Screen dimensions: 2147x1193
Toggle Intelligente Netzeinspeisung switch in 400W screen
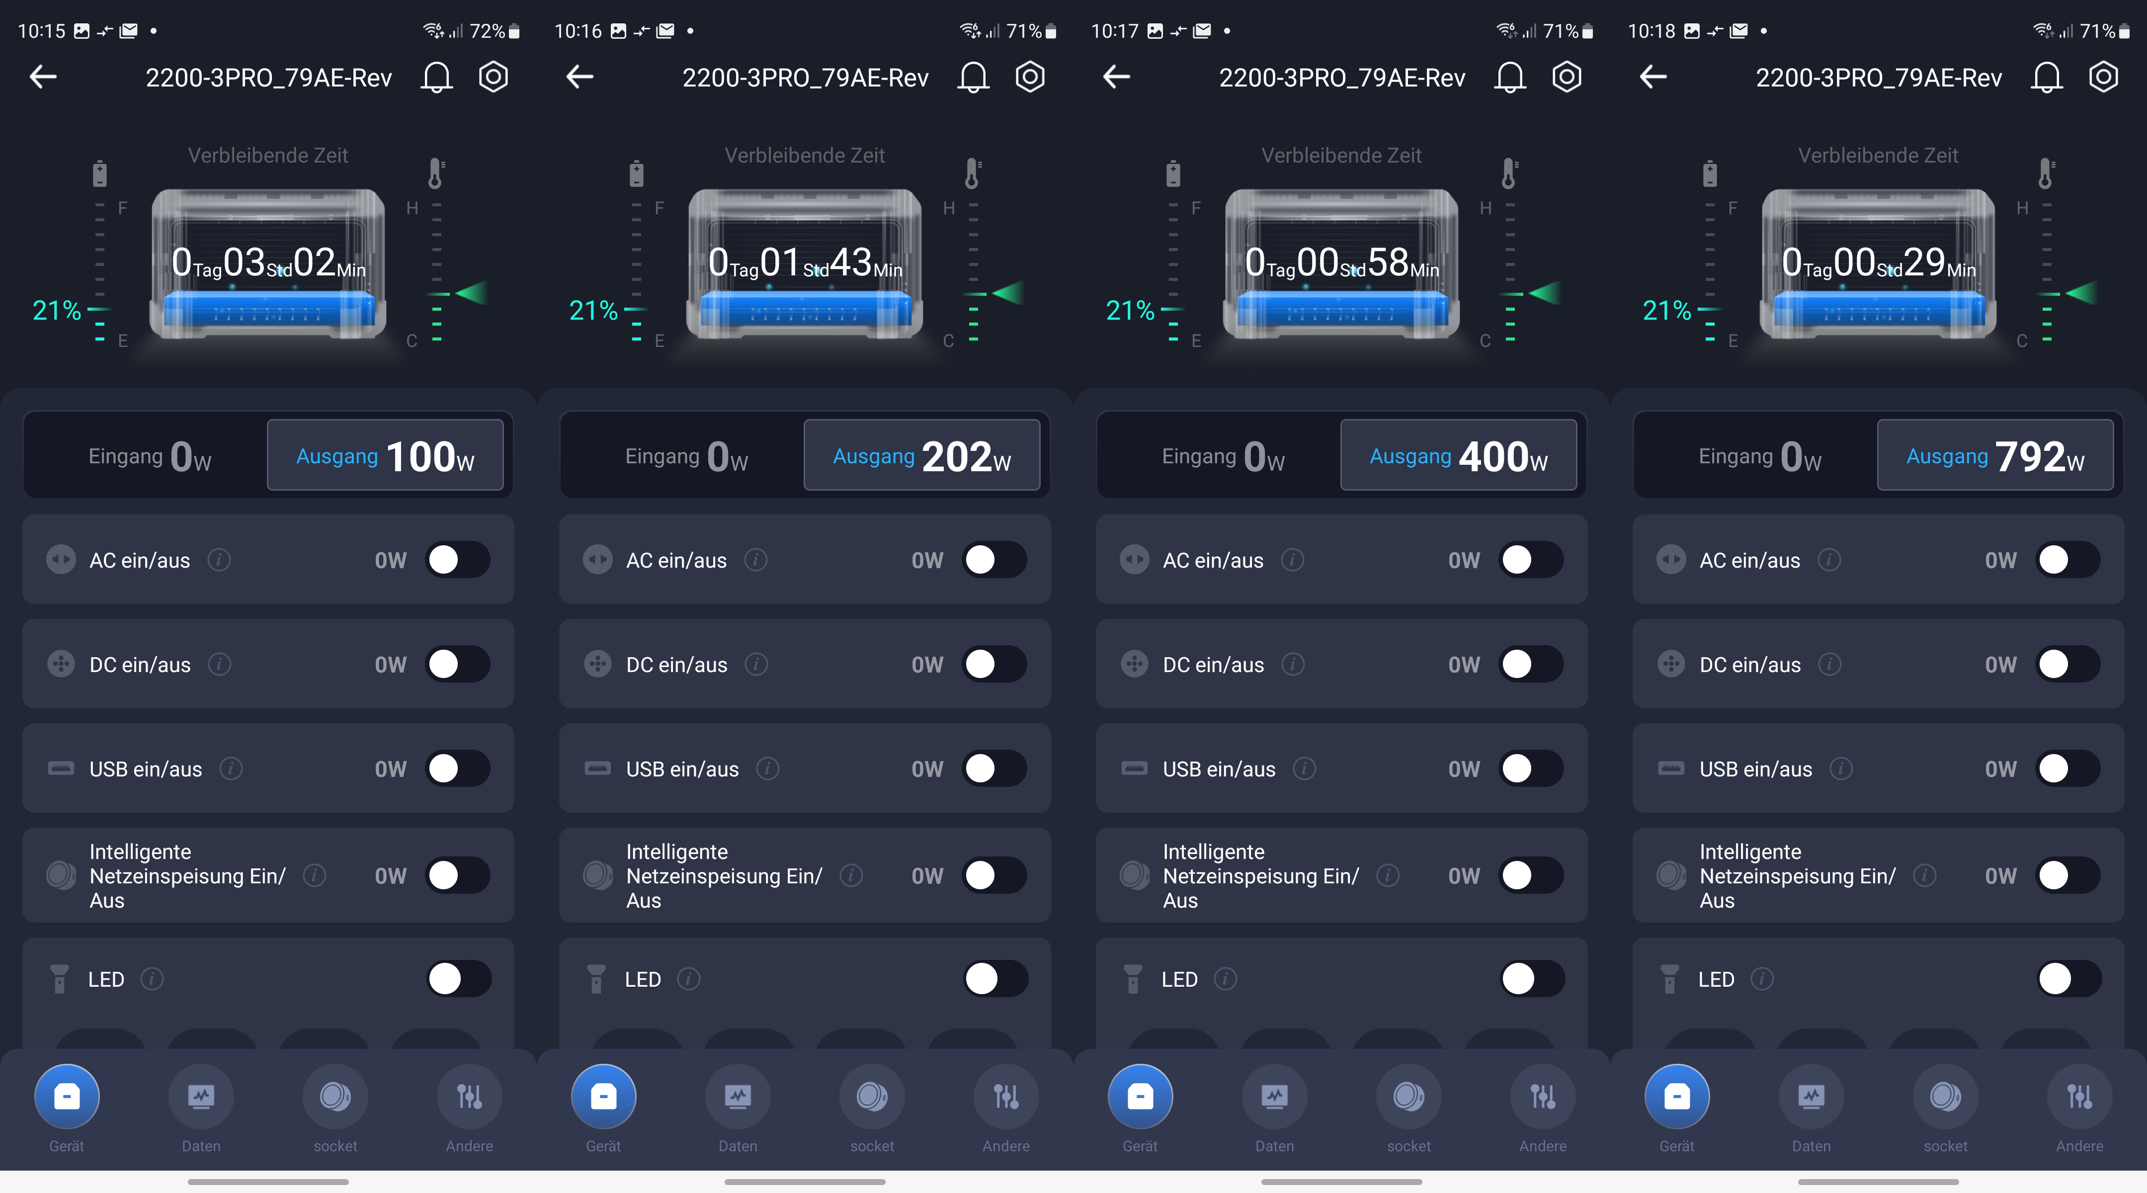[x=1531, y=875]
